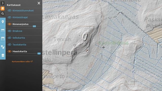Open the map layers icon
Image resolution: width=162 pixels, height=91 pixels.
click(x=3, y=8)
